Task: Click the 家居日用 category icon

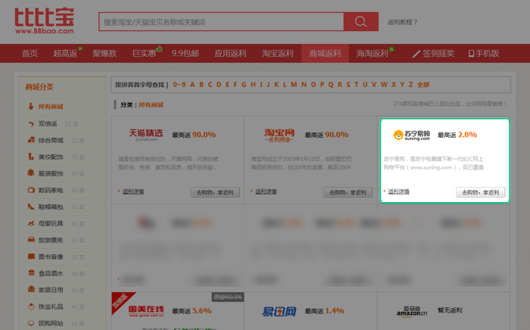Action: (x=31, y=289)
